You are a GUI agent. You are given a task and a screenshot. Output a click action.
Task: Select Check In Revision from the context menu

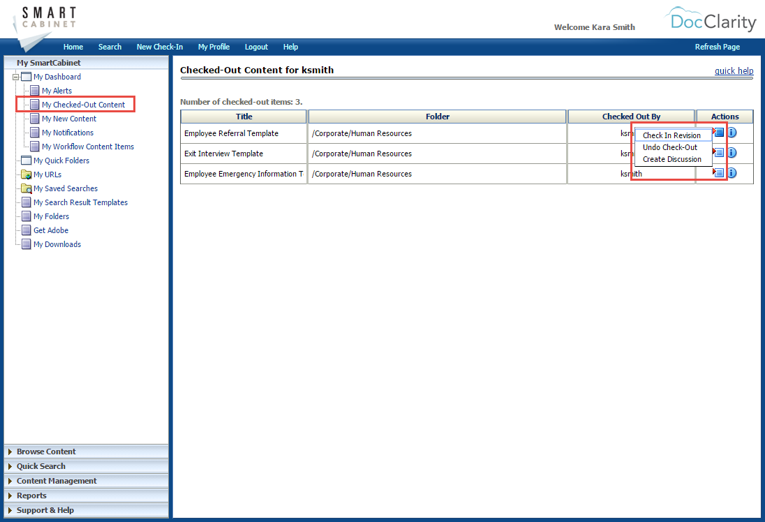pyautogui.click(x=671, y=135)
